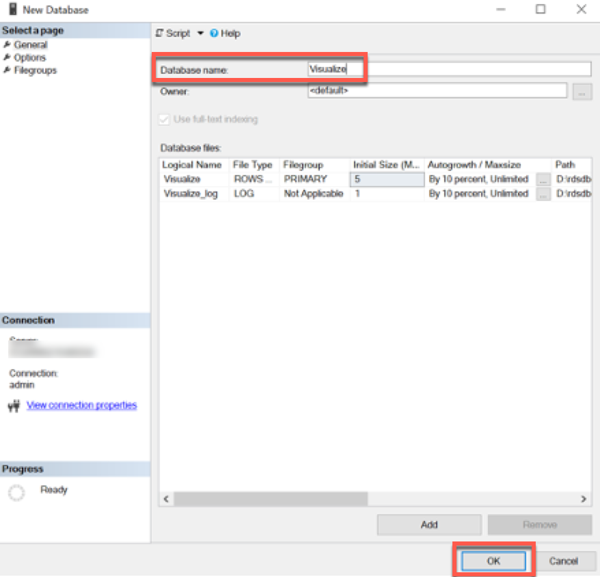Click the Add button
Screen dimensions: 600x577
429,525
